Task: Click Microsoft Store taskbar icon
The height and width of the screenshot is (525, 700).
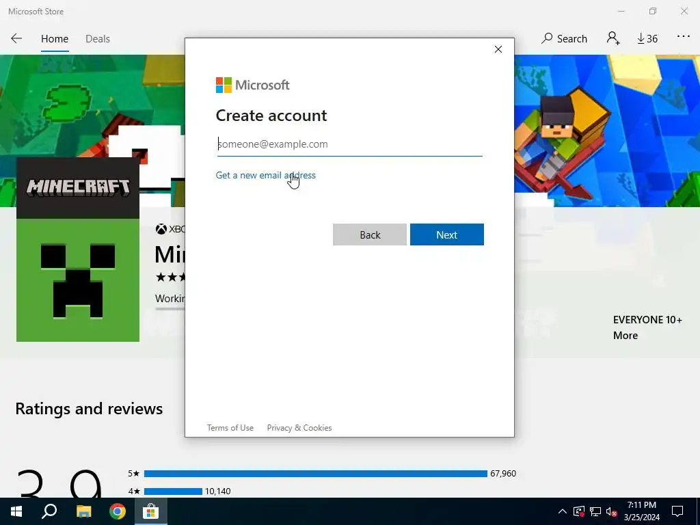Action: (x=151, y=511)
